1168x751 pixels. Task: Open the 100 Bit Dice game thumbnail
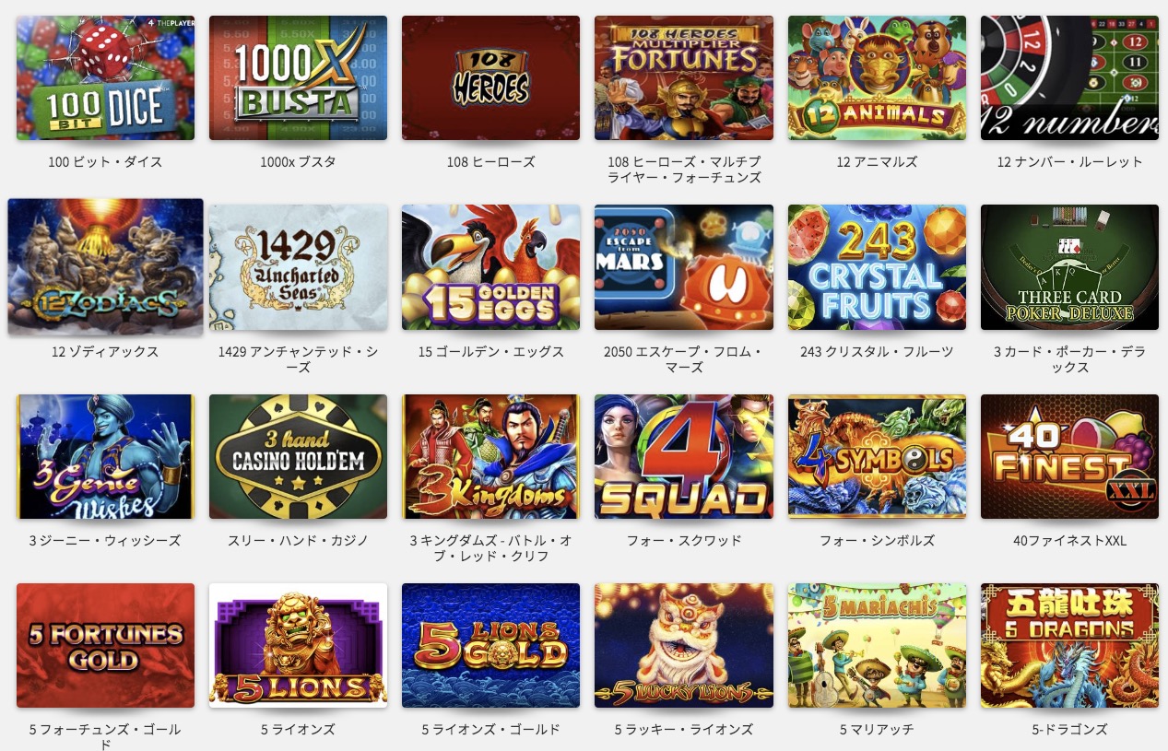[x=105, y=77]
